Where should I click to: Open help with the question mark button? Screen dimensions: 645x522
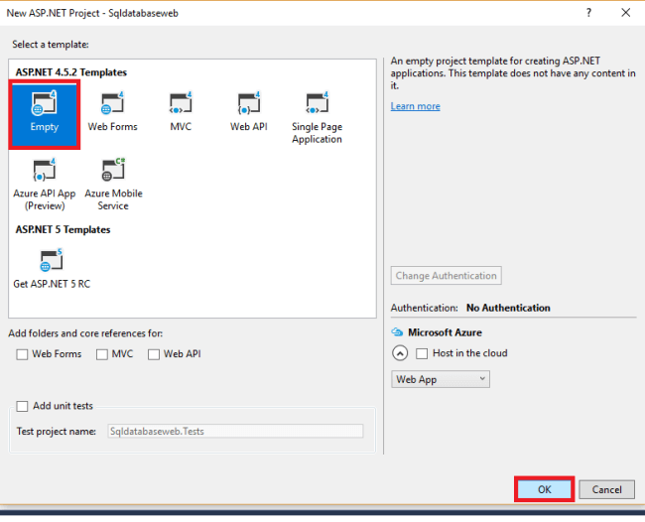pos(588,13)
